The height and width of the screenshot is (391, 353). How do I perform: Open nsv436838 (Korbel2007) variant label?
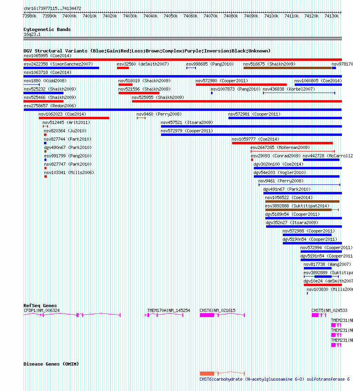(x=289, y=89)
